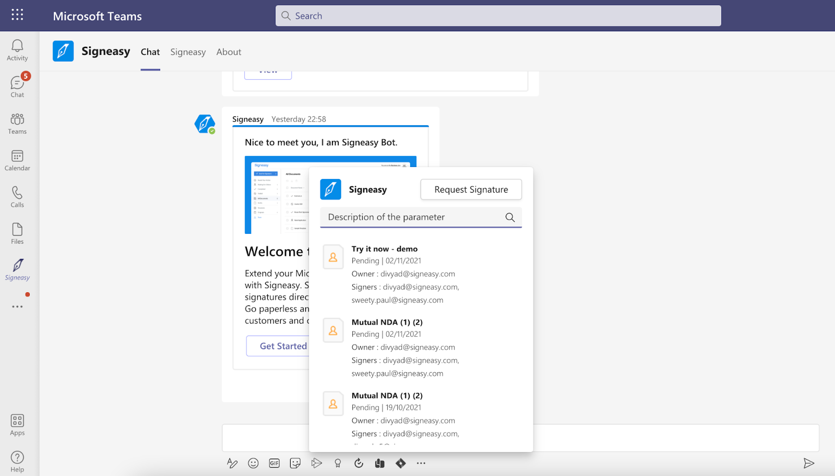
Task: Click the Request Signature button
Action: coord(471,189)
